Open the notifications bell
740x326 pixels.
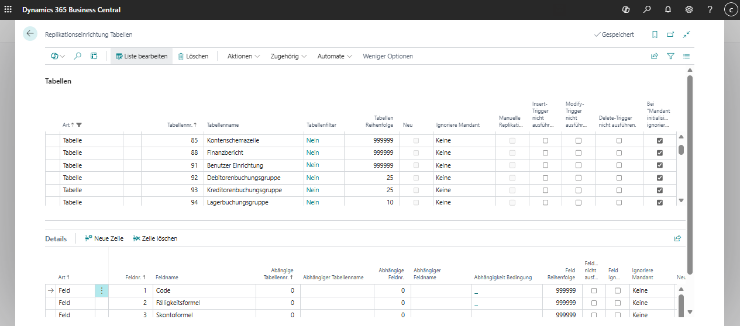click(x=667, y=9)
